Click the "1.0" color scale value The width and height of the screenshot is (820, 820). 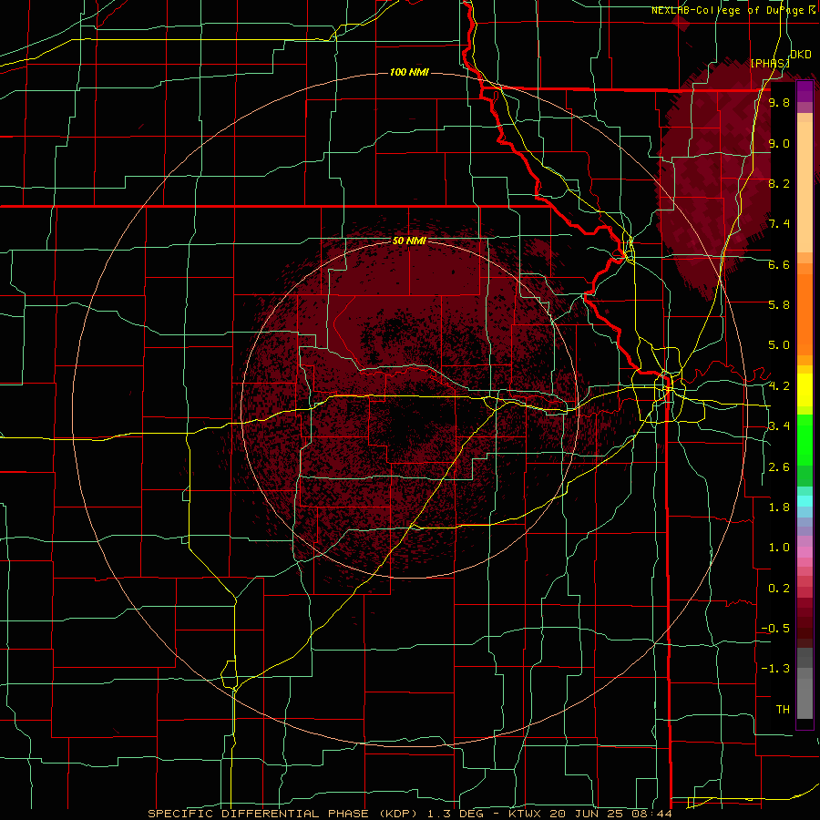[x=779, y=548]
